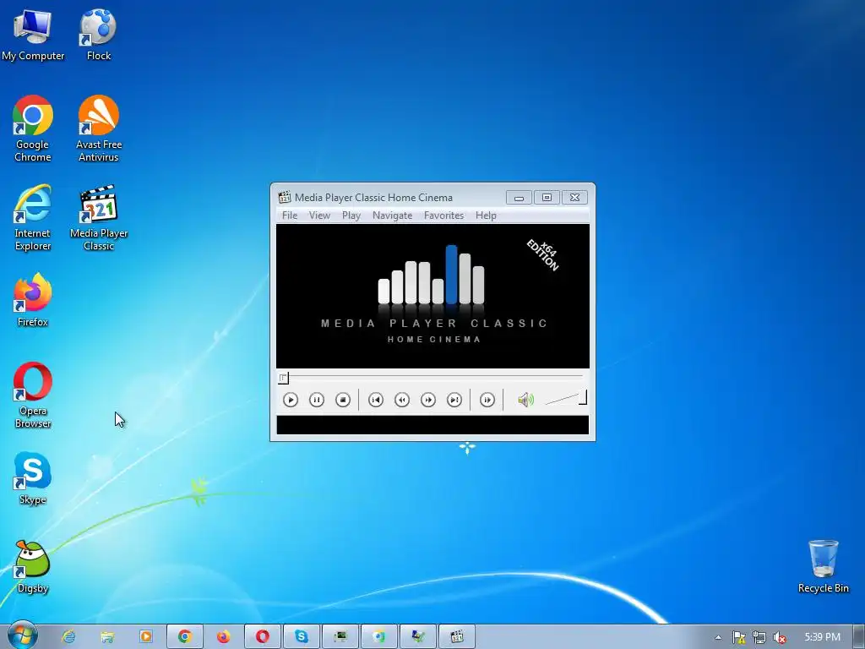The image size is (865, 649).
Task: Click the Pause button in the player
Action: coord(317,400)
